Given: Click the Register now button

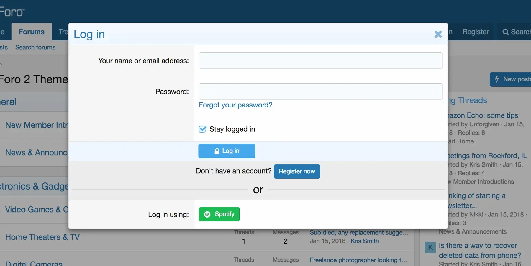Looking at the screenshot, I should pos(297,172).
